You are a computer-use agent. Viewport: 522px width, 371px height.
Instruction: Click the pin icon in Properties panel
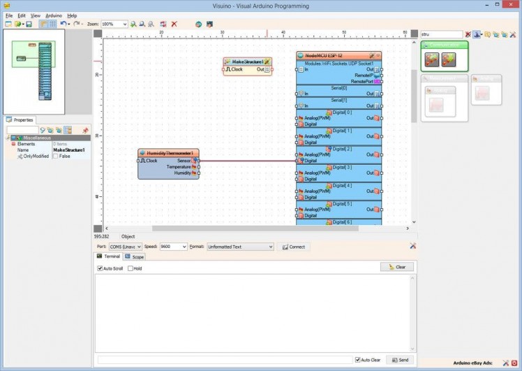[x=85, y=130]
